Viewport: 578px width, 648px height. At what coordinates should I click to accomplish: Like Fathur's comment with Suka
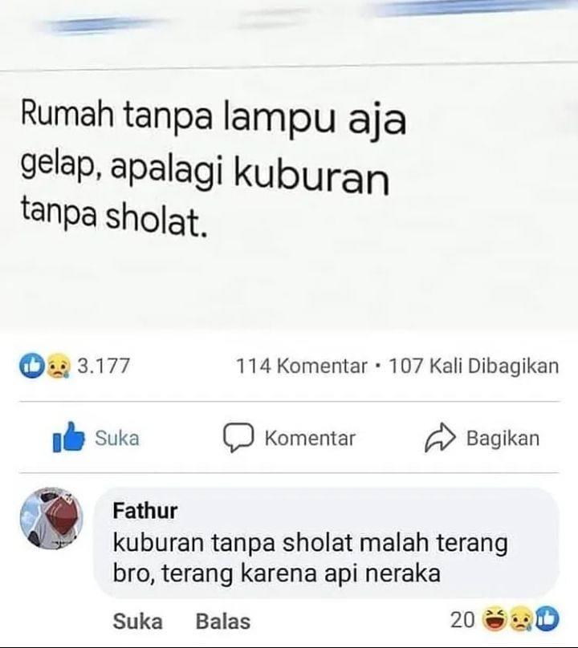tap(137, 622)
